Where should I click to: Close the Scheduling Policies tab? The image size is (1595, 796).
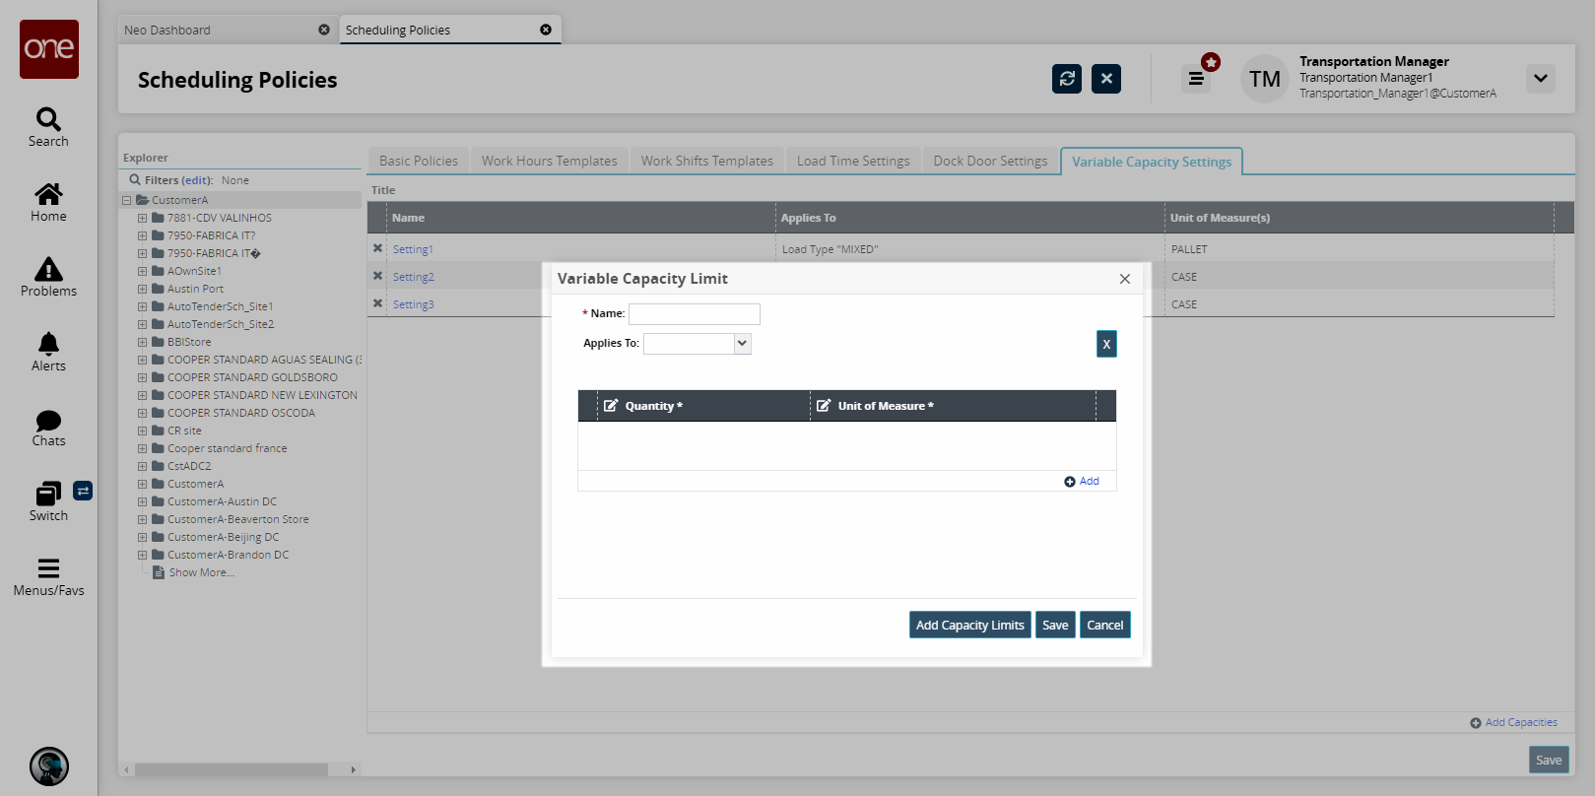click(546, 30)
